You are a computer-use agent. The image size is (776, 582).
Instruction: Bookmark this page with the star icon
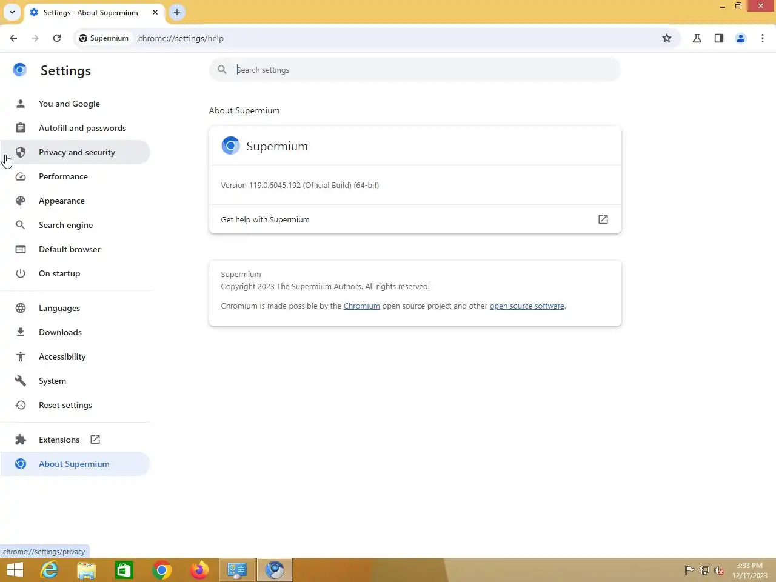pos(667,38)
